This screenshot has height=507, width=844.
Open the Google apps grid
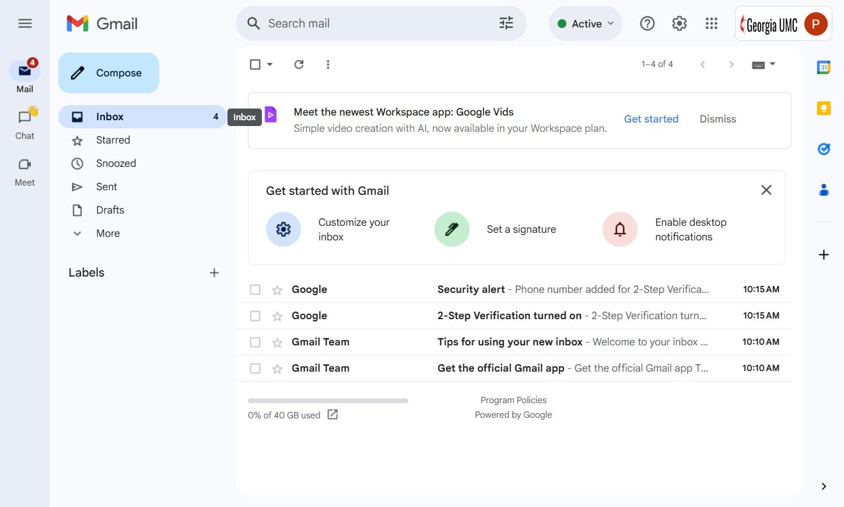[x=711, y=23]
